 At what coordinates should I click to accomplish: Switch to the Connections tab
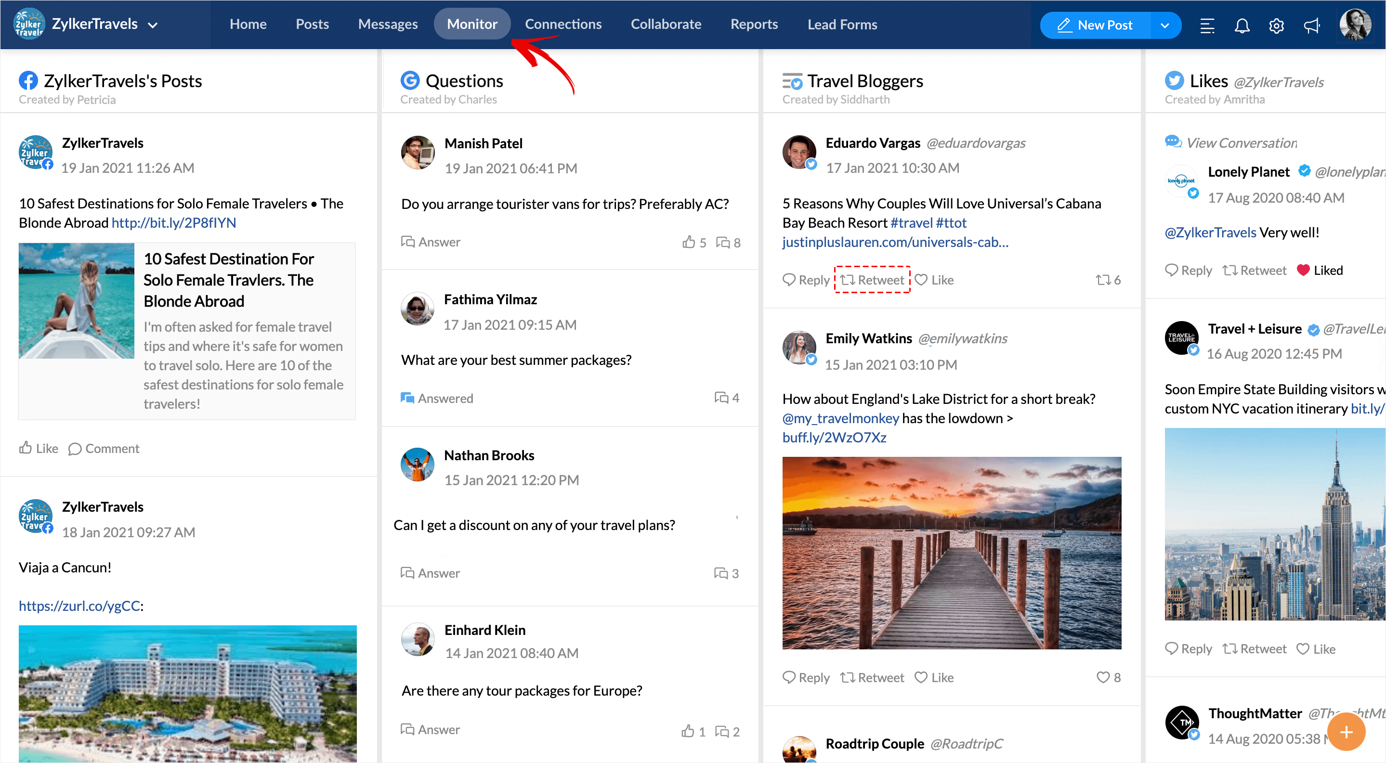(563, 24)
